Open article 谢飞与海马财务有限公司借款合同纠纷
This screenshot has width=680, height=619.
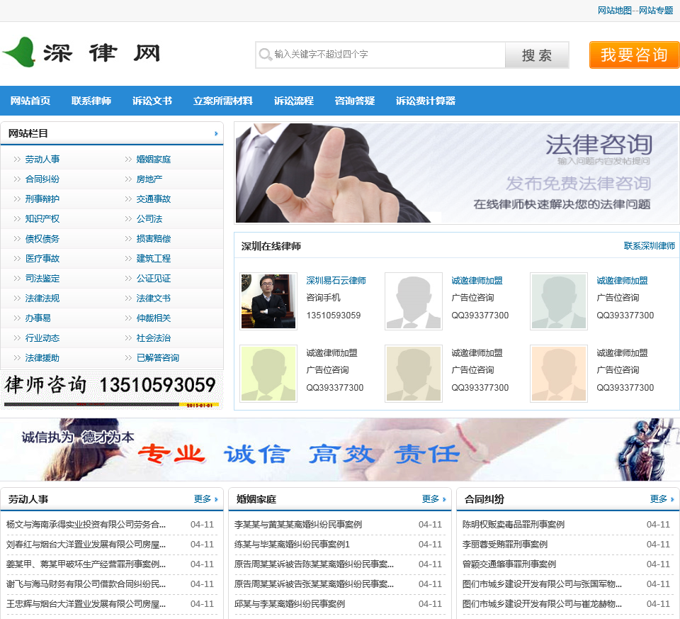[x=86, y=584]
